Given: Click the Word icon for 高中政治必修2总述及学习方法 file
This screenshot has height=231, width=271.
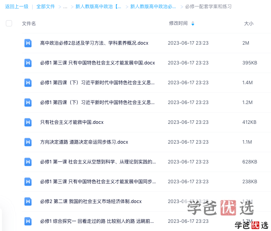Looking at the screenshot, I should (x=28, y=43).
